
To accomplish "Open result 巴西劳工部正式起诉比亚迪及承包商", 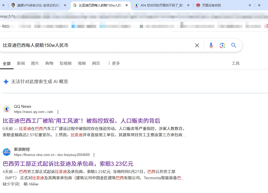I will [x=68, y=164].
